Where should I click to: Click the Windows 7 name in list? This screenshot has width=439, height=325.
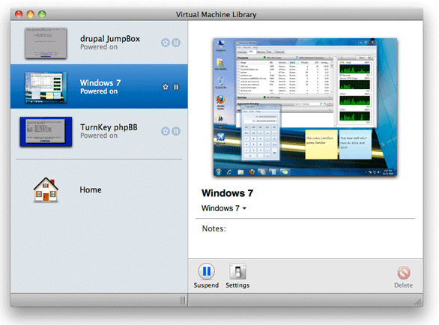click(100, 83)
